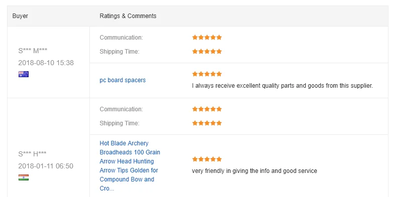Open the pc board spacers product link

pos(122,80)
